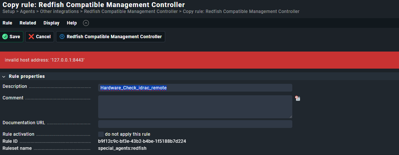Click the Description text field
399x155 pixels.
coord(195,88)
